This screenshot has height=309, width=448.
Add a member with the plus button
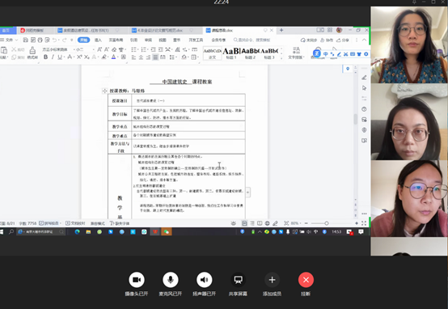click(272, 280)
